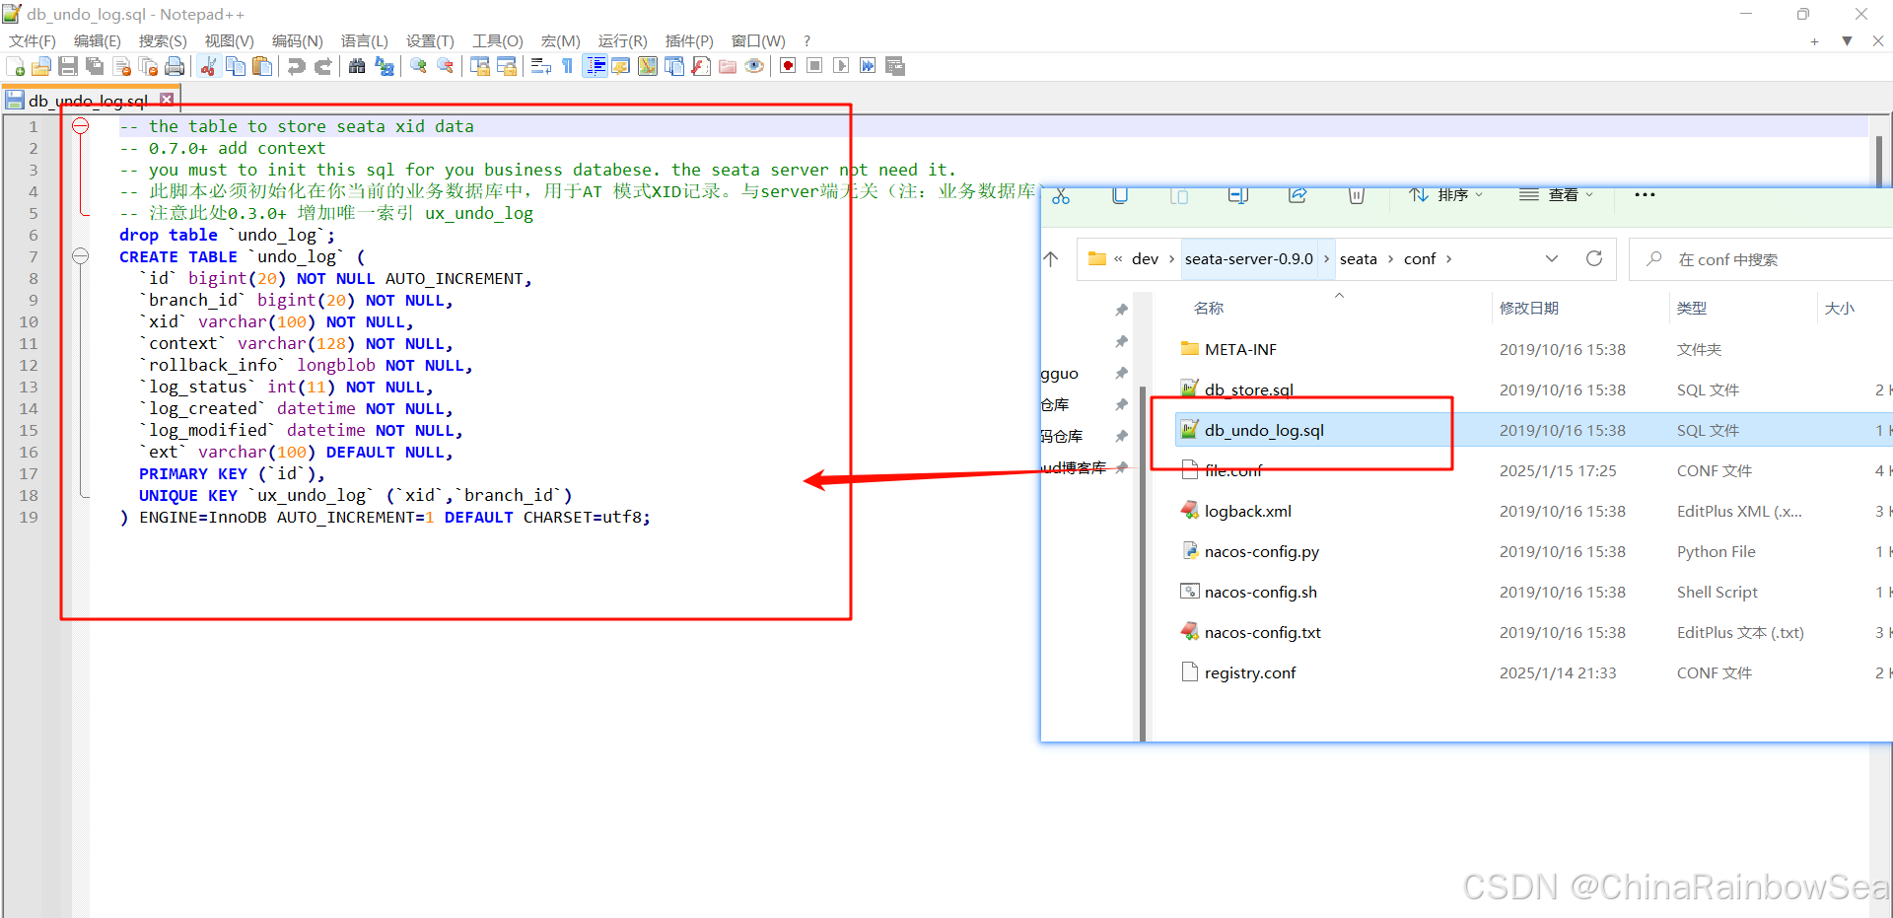The image size is (1893, 918).
Task: Toggle the Word Wrap toolbar button
Action: (540, 66)
